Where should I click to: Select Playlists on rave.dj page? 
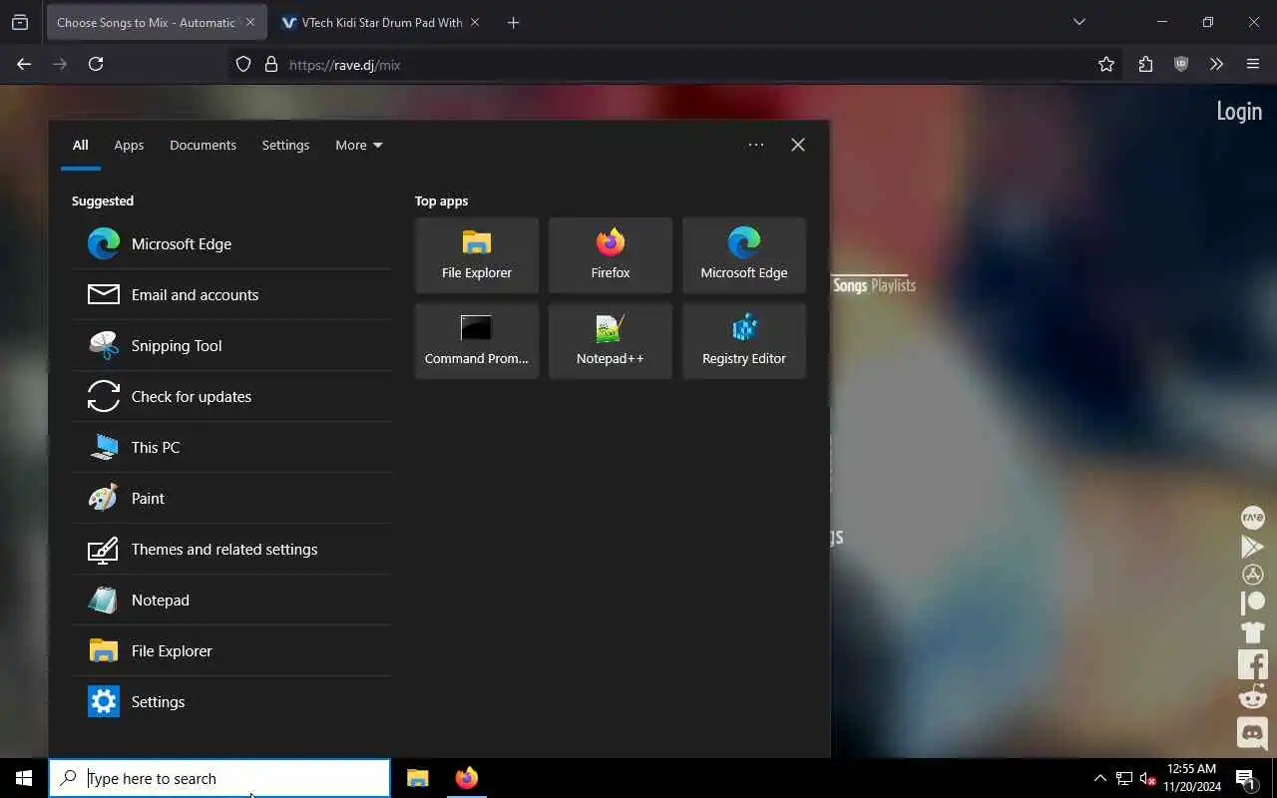(893, 285)
